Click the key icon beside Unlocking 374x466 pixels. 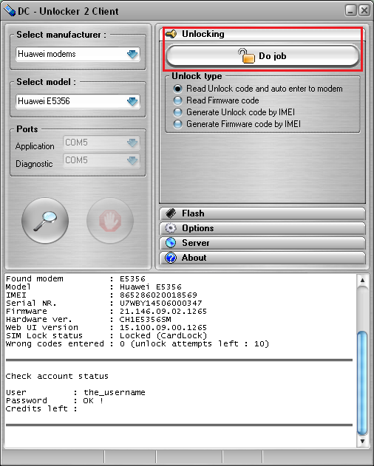(171, 34)
